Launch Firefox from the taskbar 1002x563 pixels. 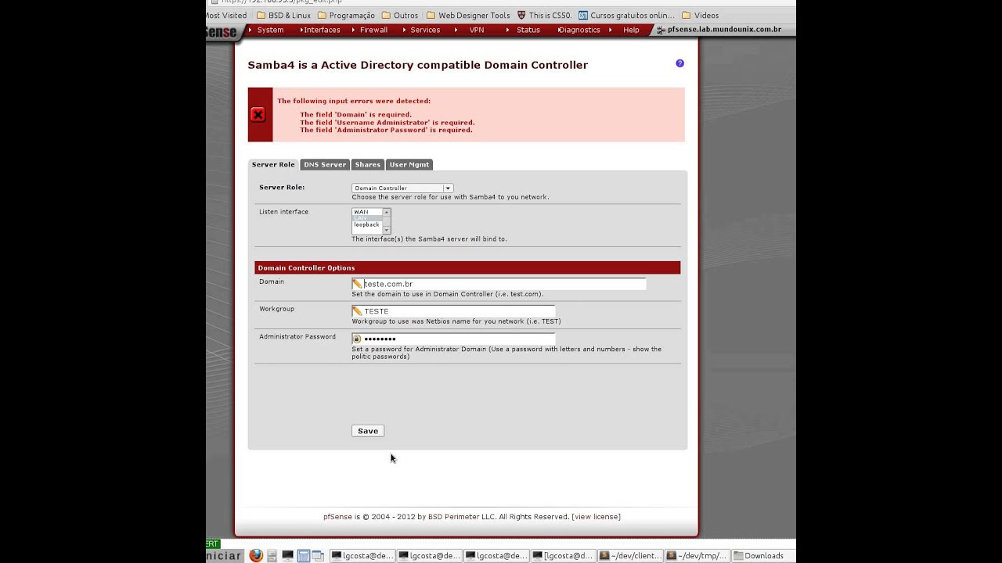click(256, 555)
